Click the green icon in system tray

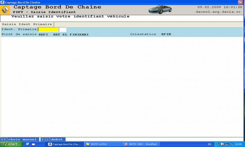pyautogui.click(x=218, y=144)
